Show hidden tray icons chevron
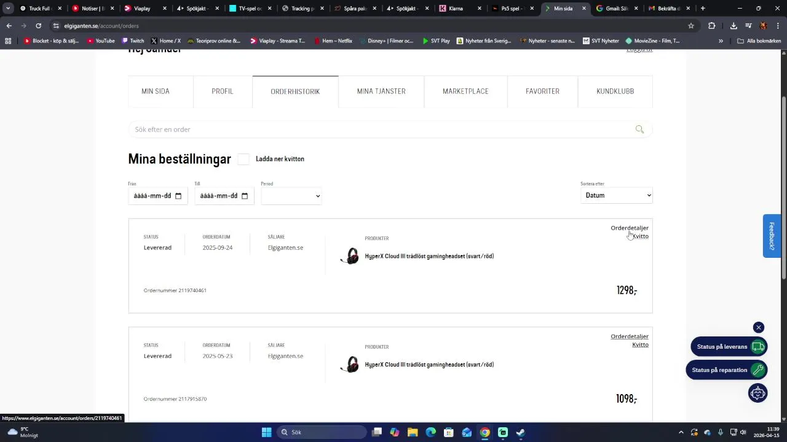The height and width of the screenshot is (442, 787). coord(681,432)
